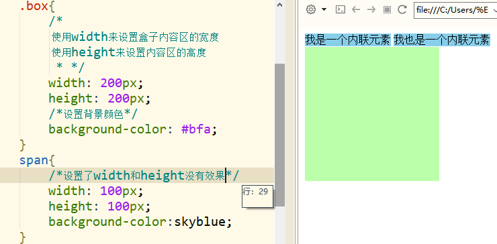497x244 pixels.
Task: Click the comment line about width 内容区的宽度
Action: tap(136, 38)
